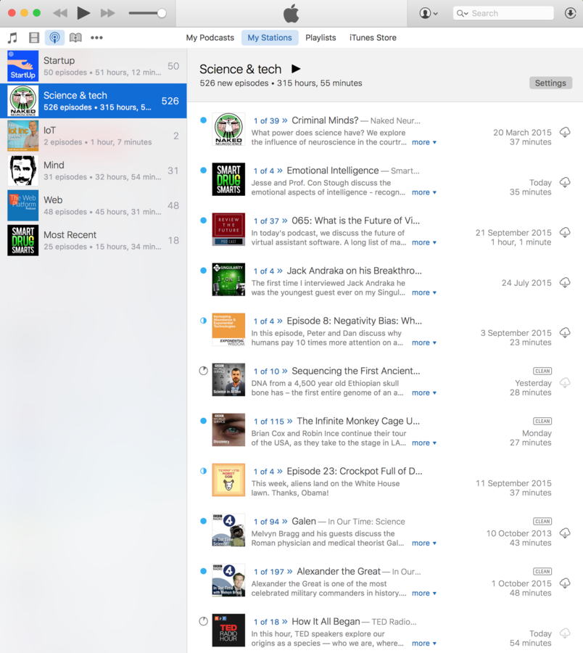Screen dimensions: 583x653
Task: Expand 'more' for Episode 8: Negativity Bias
Action: 424,342
